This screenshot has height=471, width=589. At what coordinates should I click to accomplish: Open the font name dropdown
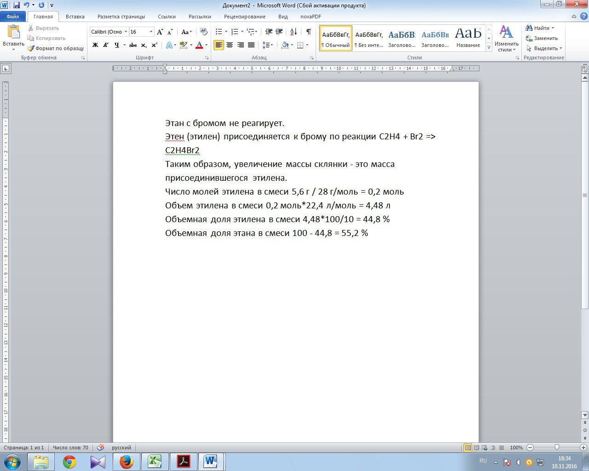(x=126, y=32)
